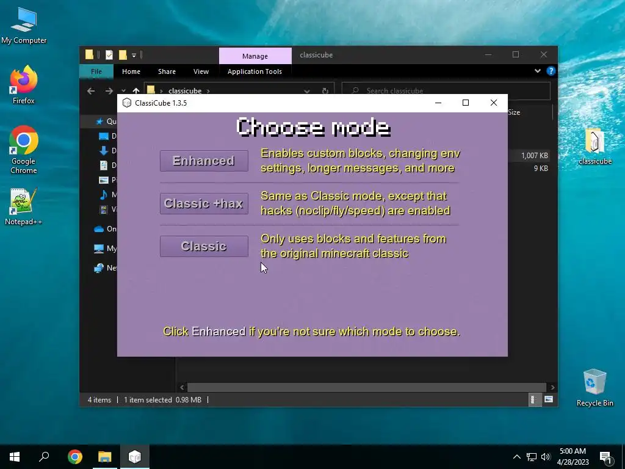The width and height of the screenshot is (625, 469).
Task: Open Chrome from the taskbar
Action: [75, 457]
